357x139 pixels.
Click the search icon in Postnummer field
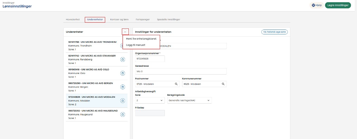(x=176, y=84)
